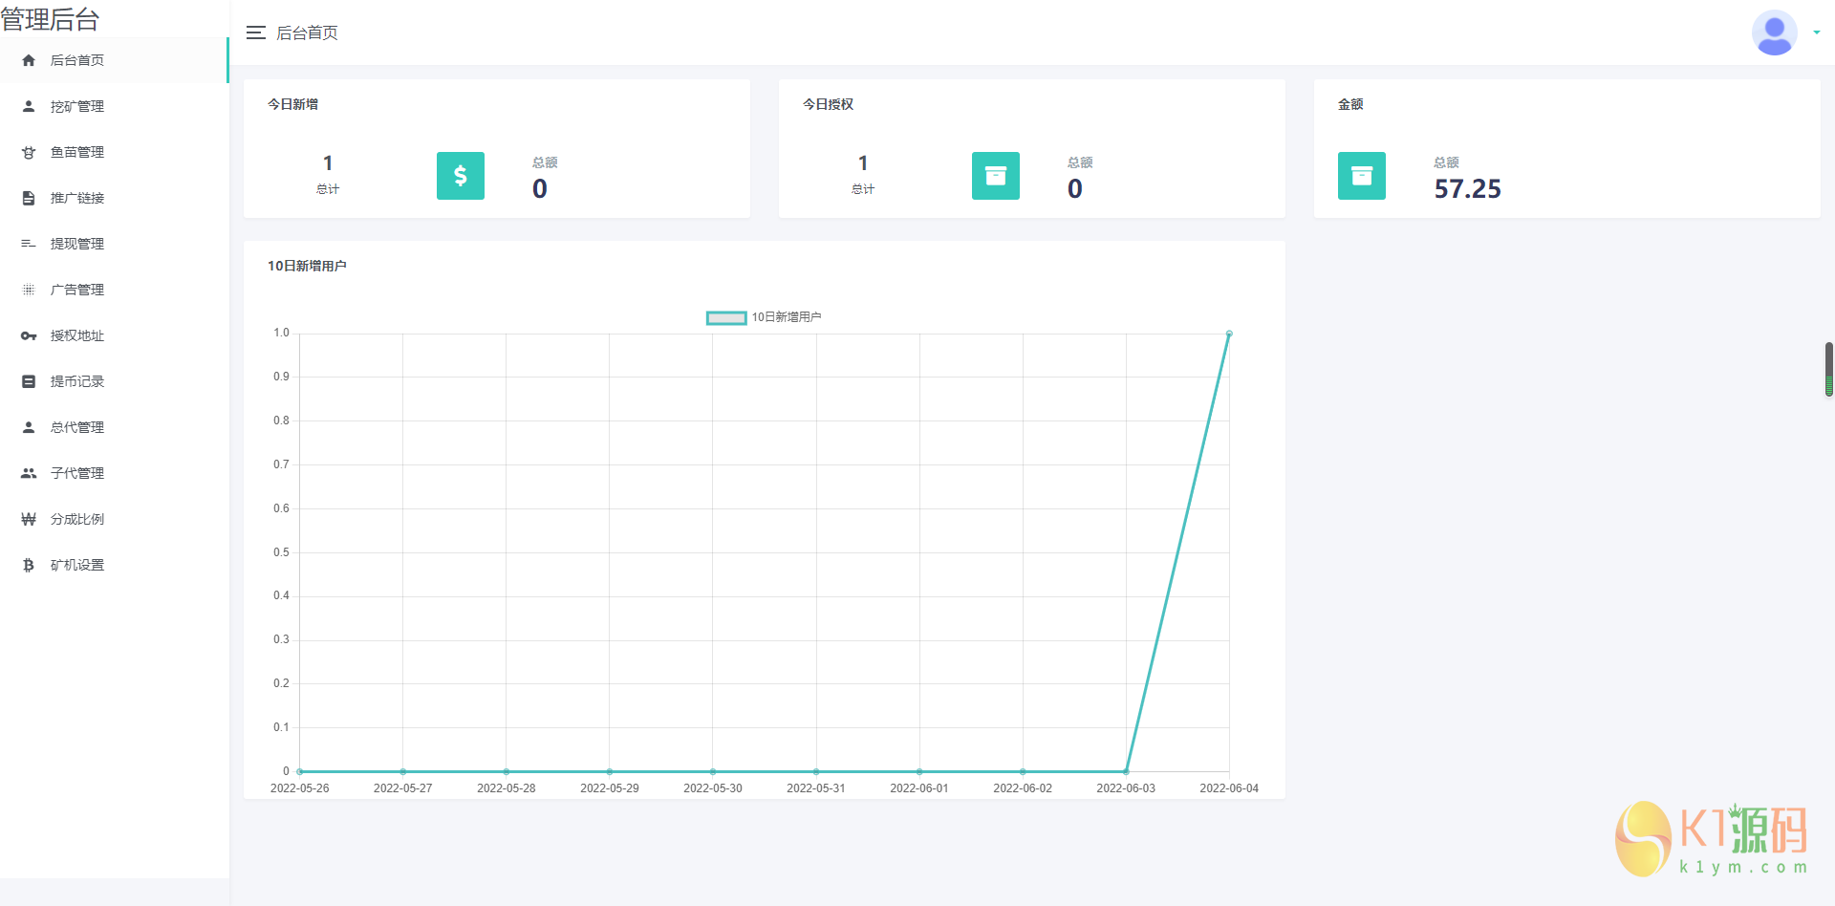Click the bitcoin icon beside 矿机设置
This screenshot has width=1835, height=906.
click(29, 565)
